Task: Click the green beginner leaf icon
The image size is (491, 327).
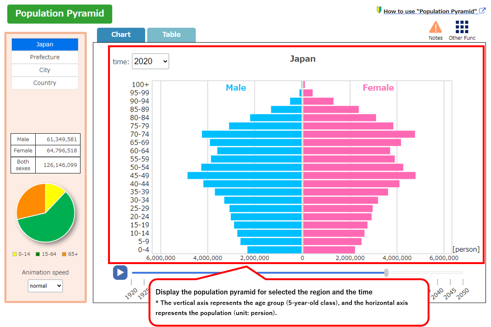Action: (379, 10)
